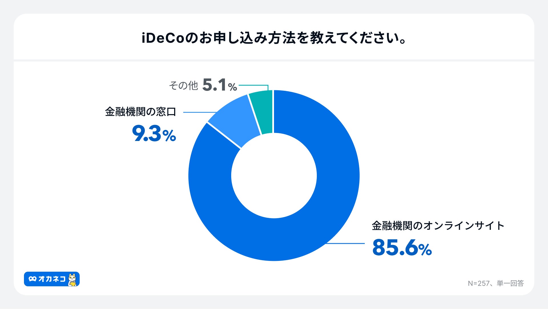The width and height of the screenshot is (548, 309).
Task: Click the オカネコ logo text
Action: [x=52, y=279]
